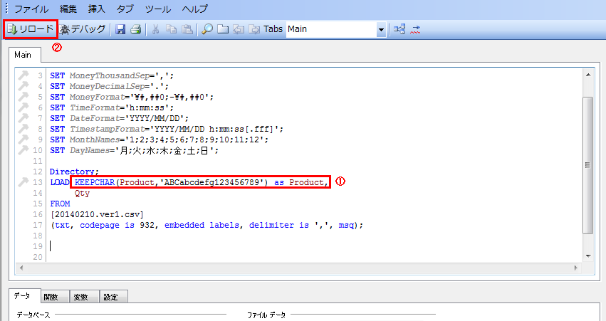Click the line 5 arrow marker in the gutter
The height and width of the screenshot is (321, 606).
pyautogui.click(x=23, y=96)
